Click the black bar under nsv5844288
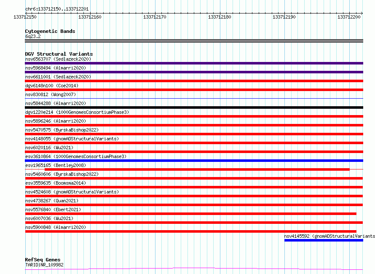 point(194,107)
